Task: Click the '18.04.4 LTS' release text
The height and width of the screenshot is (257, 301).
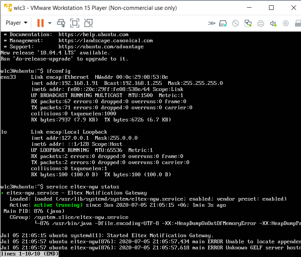Action: (x=57, y=53)
